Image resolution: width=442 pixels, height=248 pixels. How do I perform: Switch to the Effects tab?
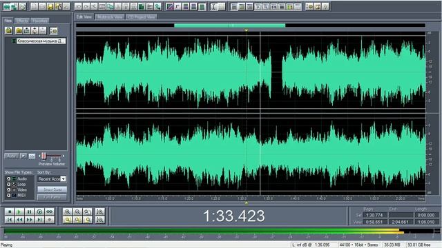(21, 21)
